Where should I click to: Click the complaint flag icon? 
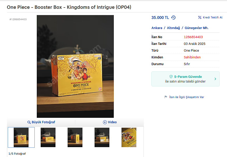166,97
